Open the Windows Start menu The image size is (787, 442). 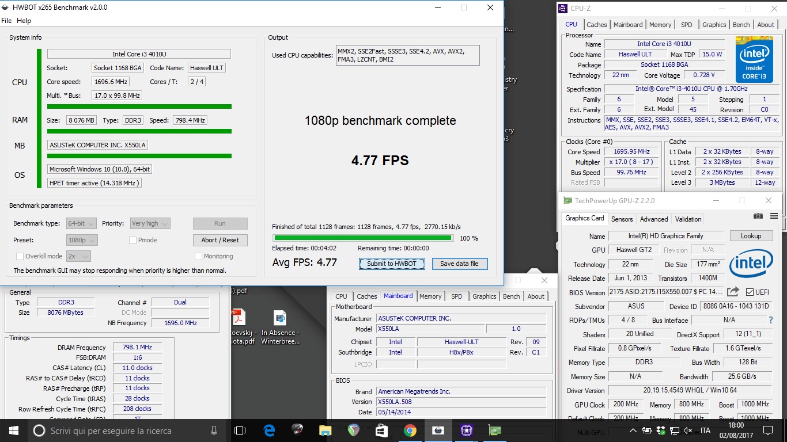14,430
